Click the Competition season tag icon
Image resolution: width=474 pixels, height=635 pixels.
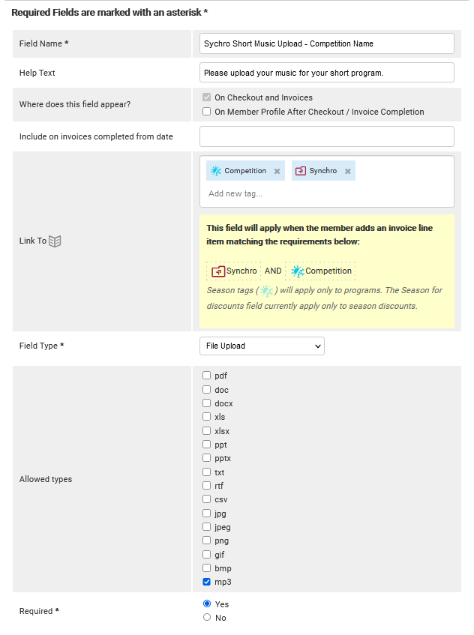click(x=216, y=171)
